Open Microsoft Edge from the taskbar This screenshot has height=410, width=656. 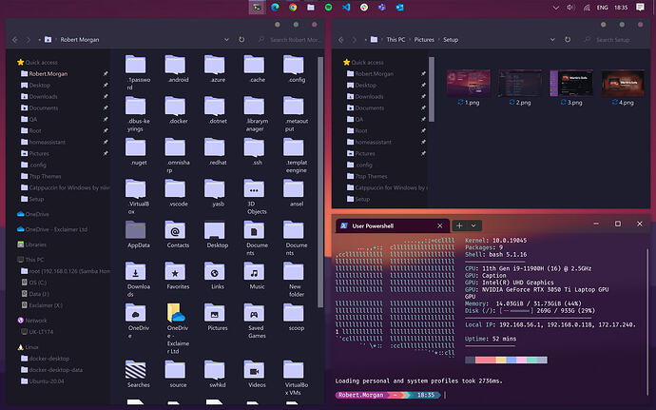tap(275, 7)
